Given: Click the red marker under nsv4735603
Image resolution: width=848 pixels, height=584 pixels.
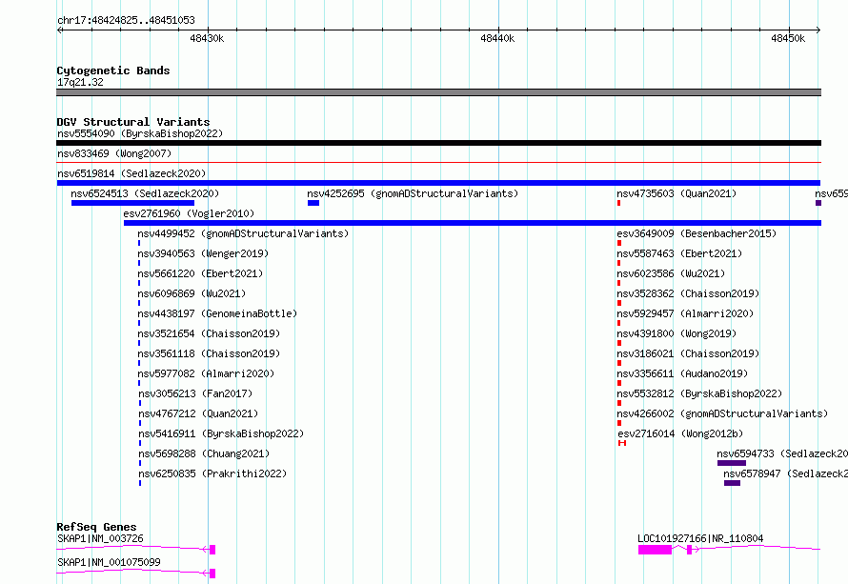Looking at the screenshot, I should tap(618, 203).
